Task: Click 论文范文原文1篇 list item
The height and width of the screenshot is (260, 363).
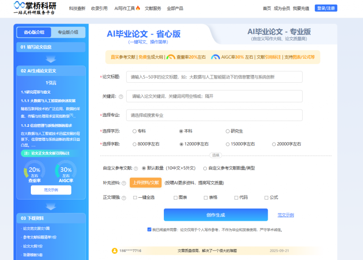Action: (36, 229)
